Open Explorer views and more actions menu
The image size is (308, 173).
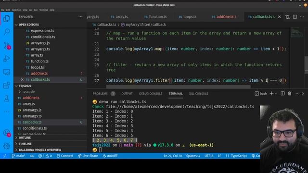tap(80, 17)
